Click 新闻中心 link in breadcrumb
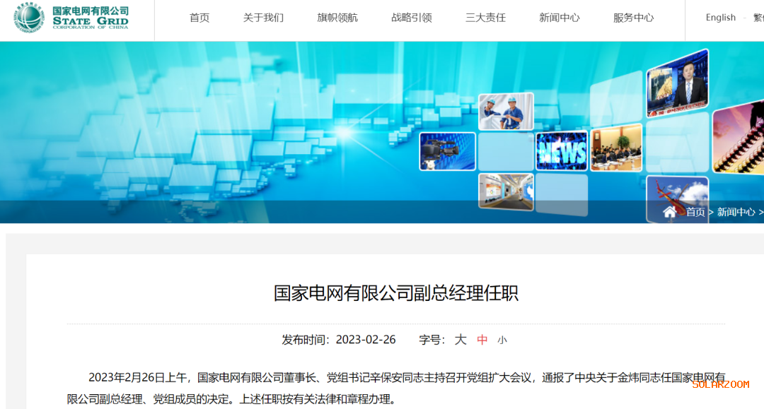Screen dimensions: 764x409 [736, 212]
